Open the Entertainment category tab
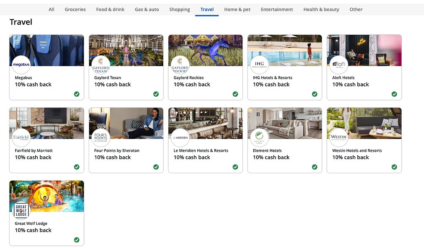Viewport: 424px width, 248px height. [277, 10]
